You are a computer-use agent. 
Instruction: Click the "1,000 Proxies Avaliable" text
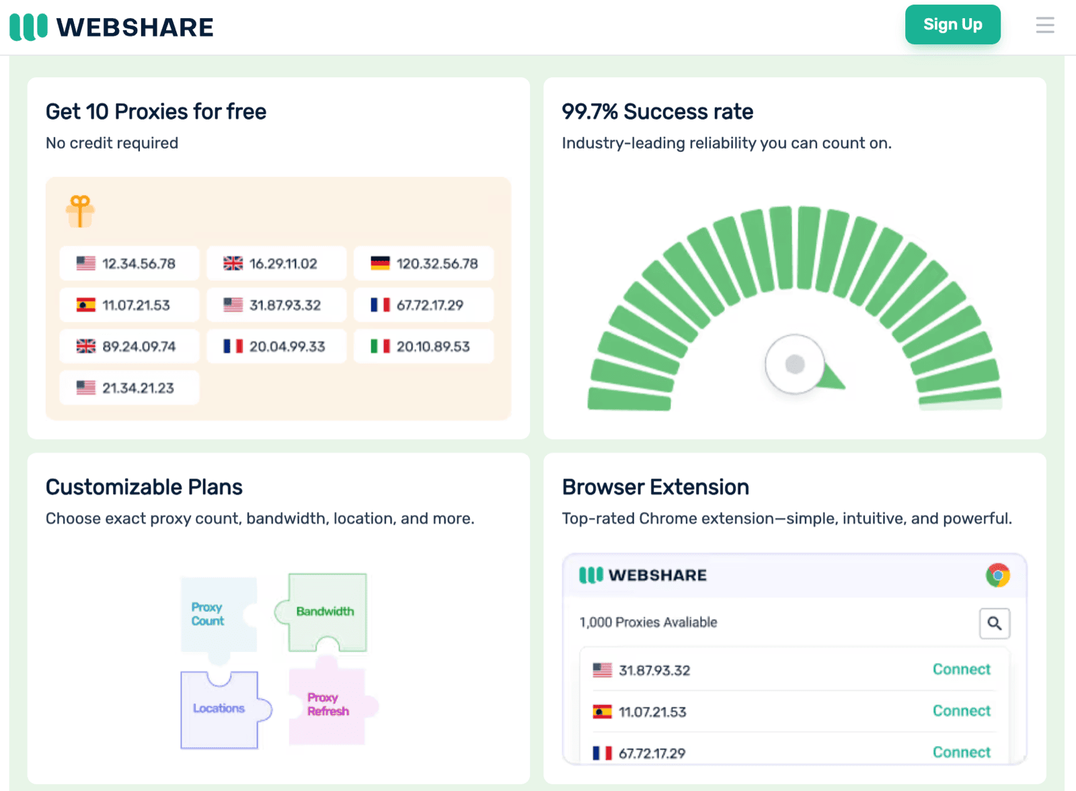648,622
